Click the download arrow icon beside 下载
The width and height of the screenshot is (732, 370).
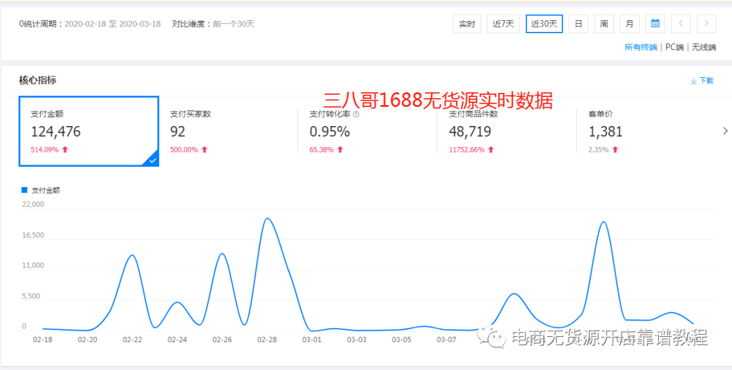click(693, 81)
